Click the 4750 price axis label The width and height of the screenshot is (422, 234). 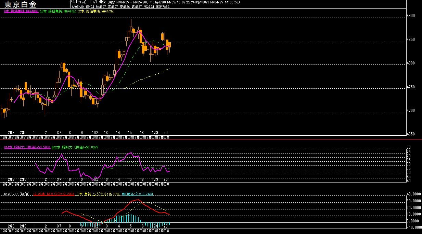pyautogui.click(x=411, y=87)
